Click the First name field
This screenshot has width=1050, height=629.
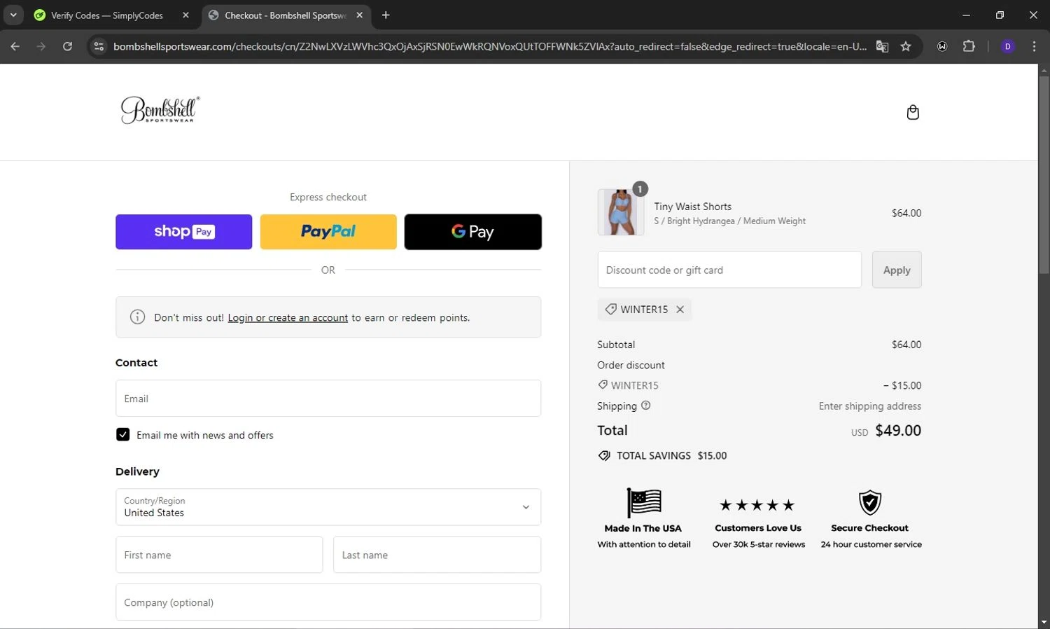219,555
